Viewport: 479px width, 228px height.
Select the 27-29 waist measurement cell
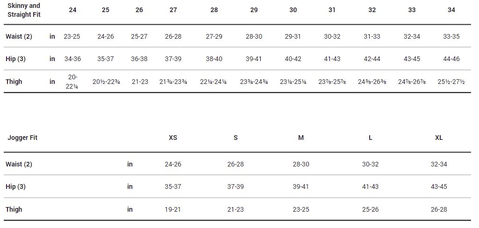pyautogui.click(x=214, y=36)
